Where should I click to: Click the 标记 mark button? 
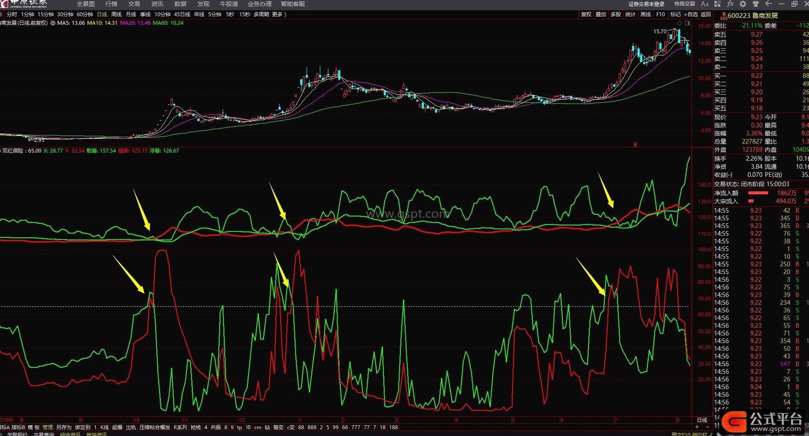point(676,14)
